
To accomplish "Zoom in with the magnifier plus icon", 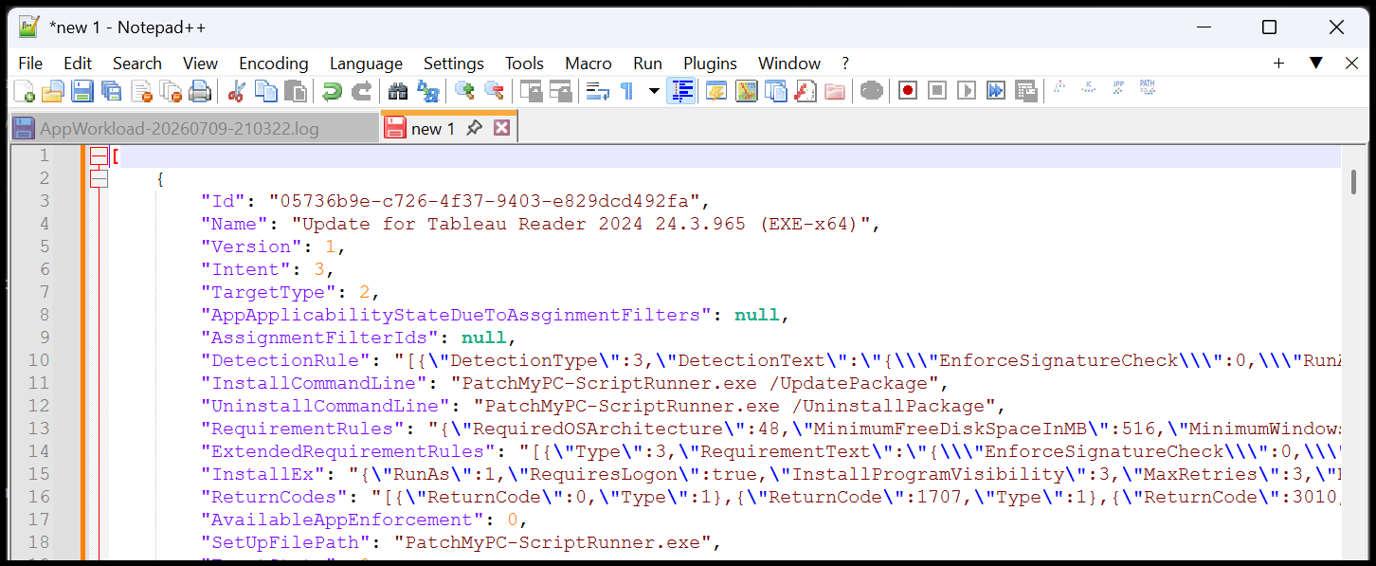I will tap(464, 91).
